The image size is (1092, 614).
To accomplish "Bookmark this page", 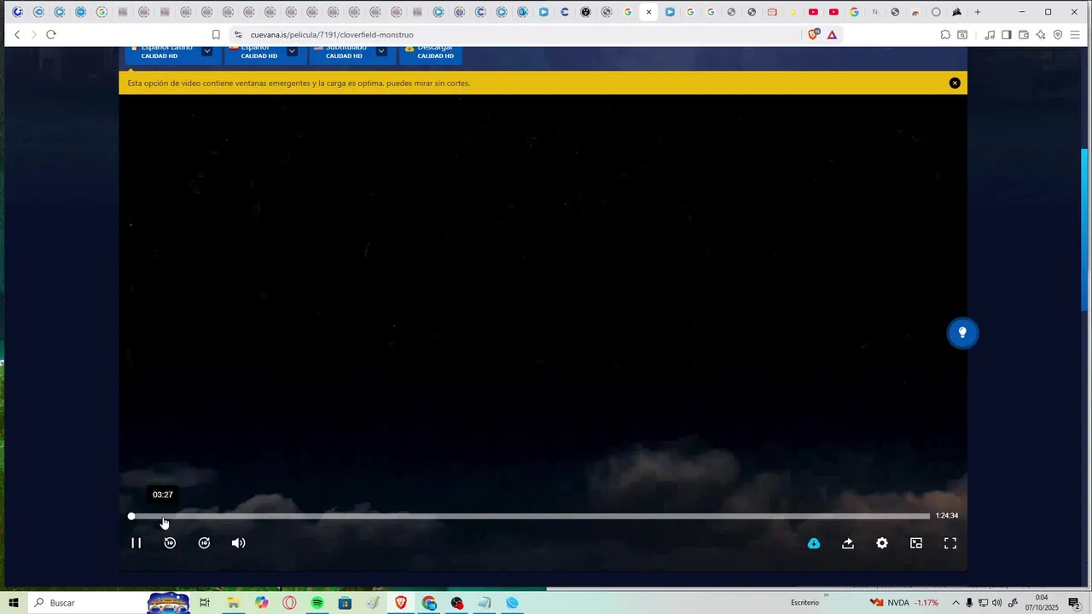I will (216, 35).
